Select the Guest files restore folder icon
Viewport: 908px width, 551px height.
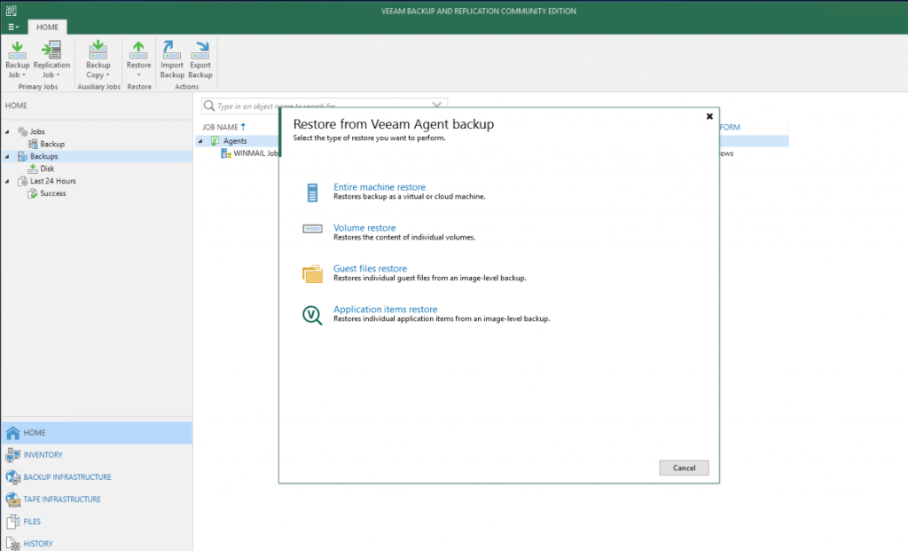pyautogui.click(x=312, y=273)
